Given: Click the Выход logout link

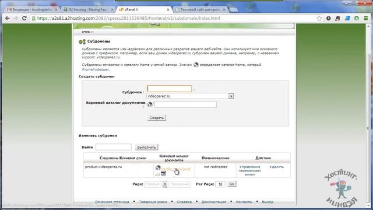Looking at the screenshot, I should 268,202.
